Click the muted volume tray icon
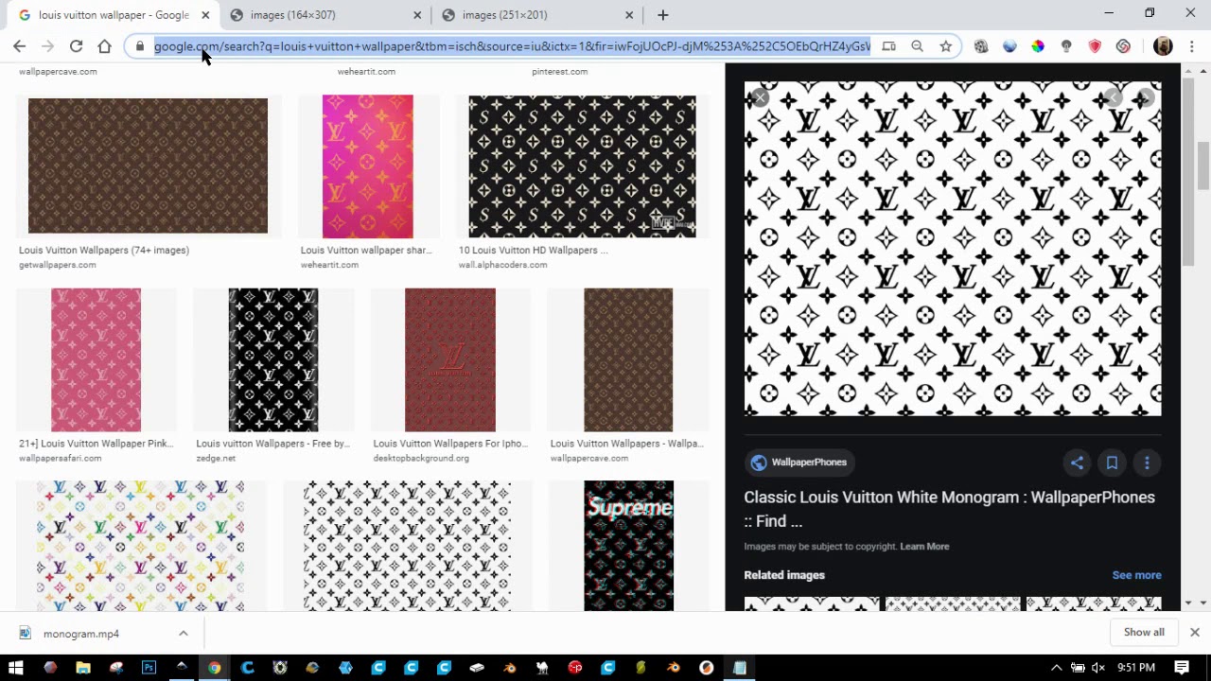 coord(1098,668)
